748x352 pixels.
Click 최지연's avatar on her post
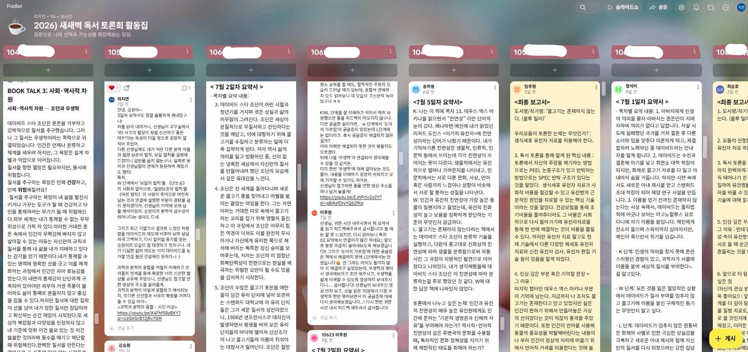coord(111,100)
